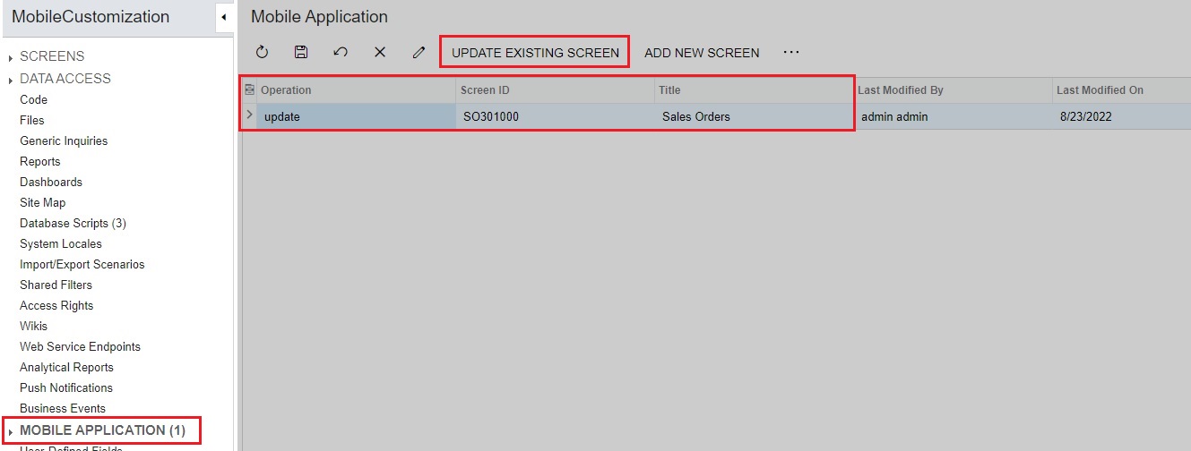Select Web Service Endpoints in sidebar
Screen dimensions: 1191x451
tap(80, 346)
